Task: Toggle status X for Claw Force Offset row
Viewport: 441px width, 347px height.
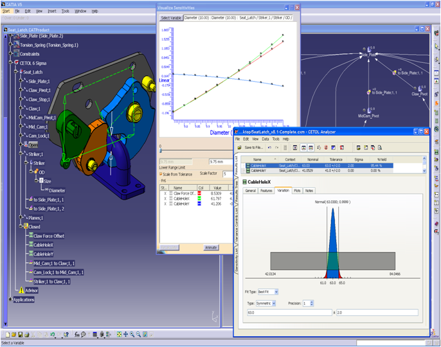Action: [x=165, y=193]
